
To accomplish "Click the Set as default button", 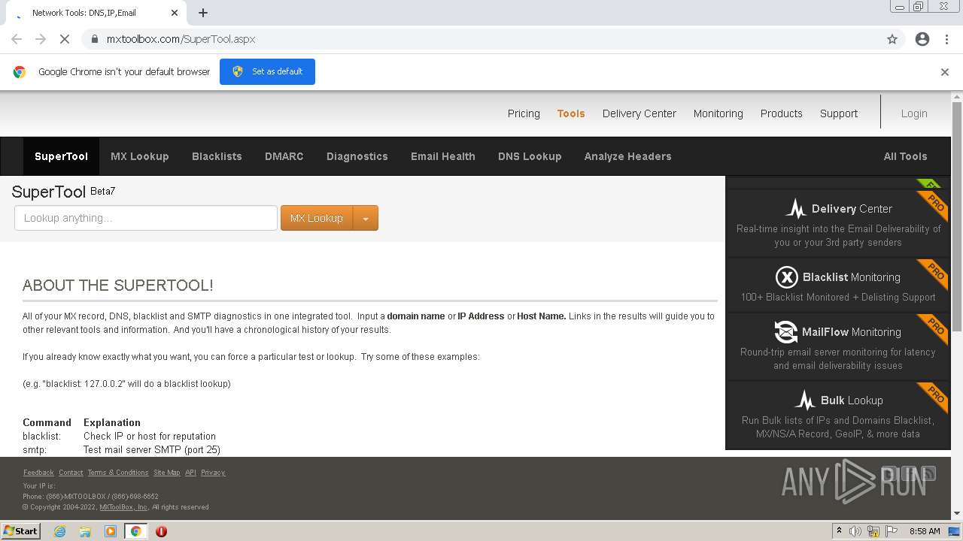I will click(267, 71).
